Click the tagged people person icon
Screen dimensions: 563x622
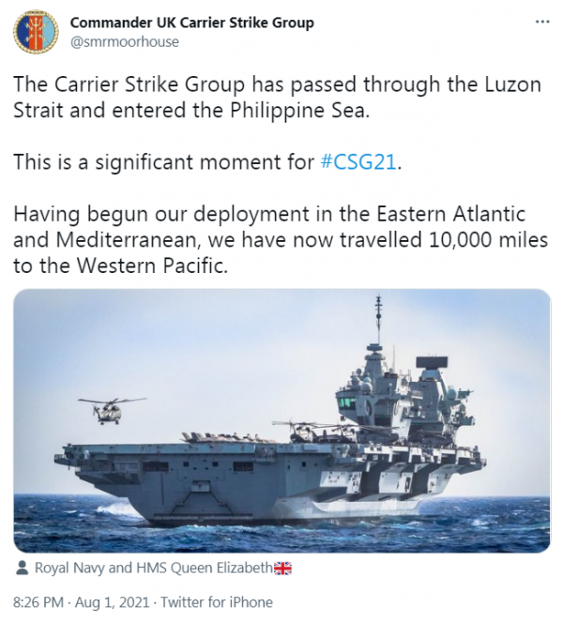pos(22,568)
